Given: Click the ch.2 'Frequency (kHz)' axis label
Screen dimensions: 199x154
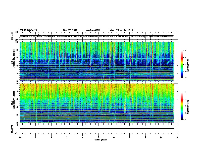Looking at the screenshot, I should [14, 100].
